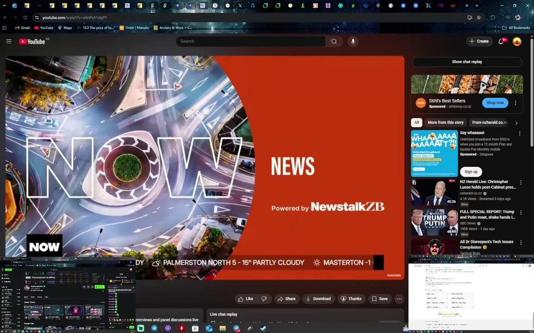Focus the YouTube search field
Viewport: 534px width, 333px height.
click(x=251, y=41)
